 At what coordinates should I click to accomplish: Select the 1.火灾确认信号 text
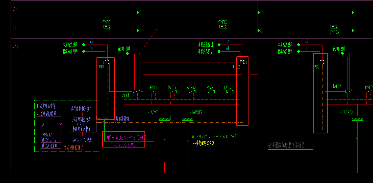[46, 106]
